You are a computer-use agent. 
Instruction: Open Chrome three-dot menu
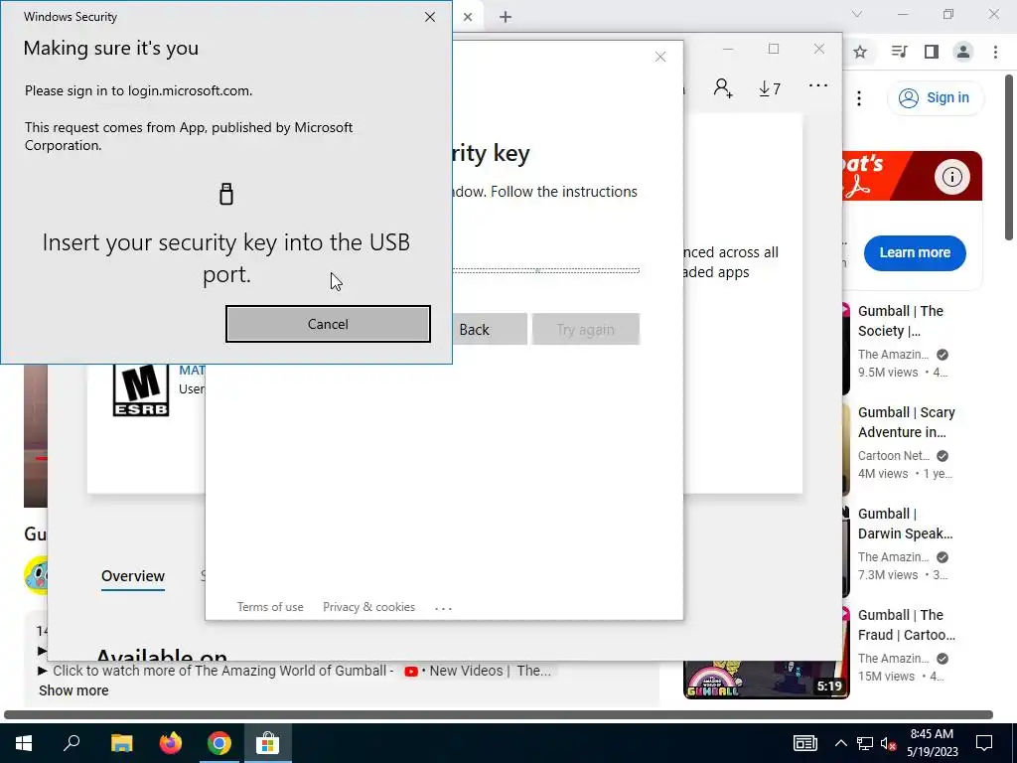coord(995,52)
